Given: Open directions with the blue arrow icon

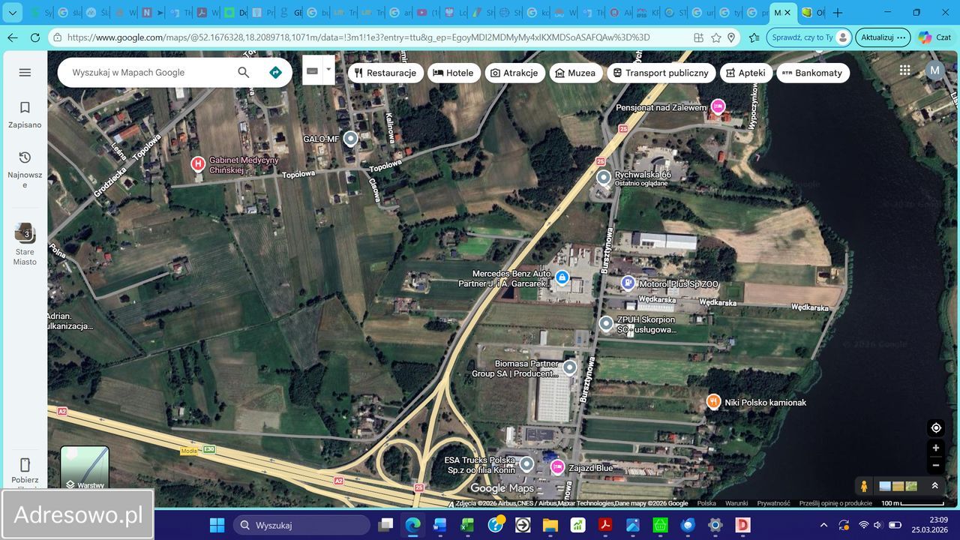Looking at the screenshot, I should point(275,73).
